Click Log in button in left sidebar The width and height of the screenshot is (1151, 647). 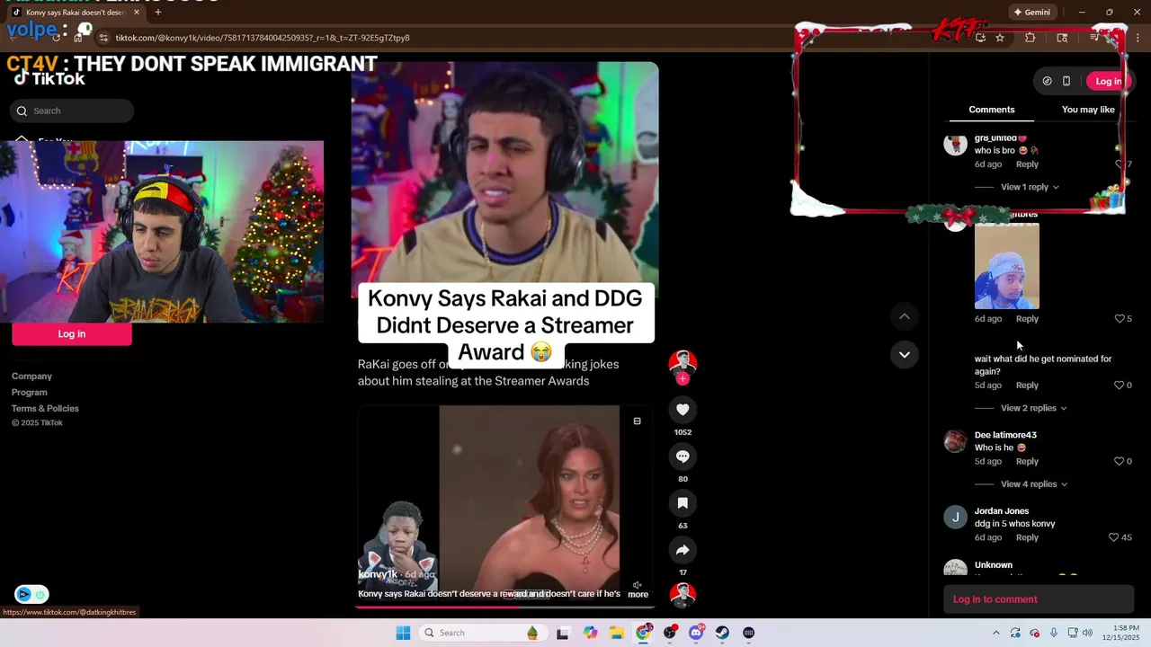coord(72,334)
